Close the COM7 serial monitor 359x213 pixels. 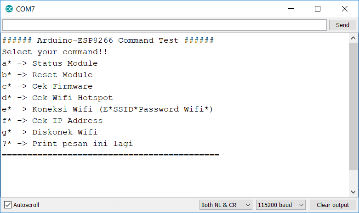coord(345,9)
